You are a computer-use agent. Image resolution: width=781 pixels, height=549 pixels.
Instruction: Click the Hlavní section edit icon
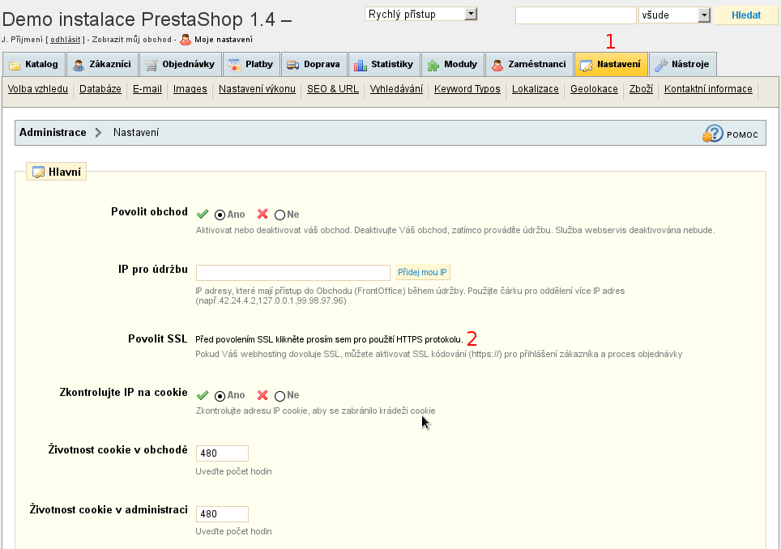[x=38, y=172]
